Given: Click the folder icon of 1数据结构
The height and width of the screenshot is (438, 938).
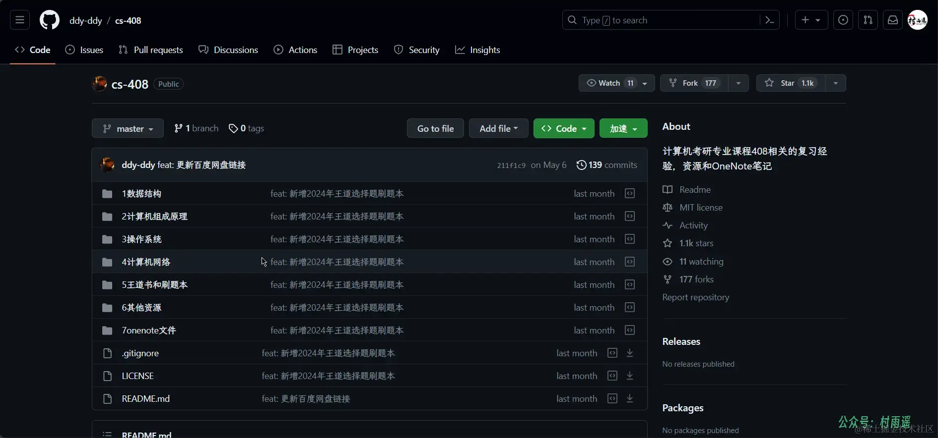Looking at the screenshot, I should [107, 194].
